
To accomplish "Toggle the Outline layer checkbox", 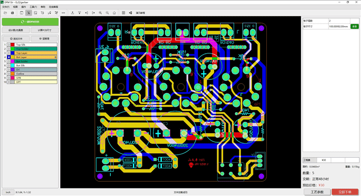I will coord(9,74).
